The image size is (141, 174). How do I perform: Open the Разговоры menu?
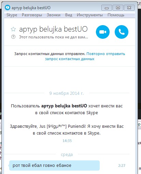click(32, 15)
